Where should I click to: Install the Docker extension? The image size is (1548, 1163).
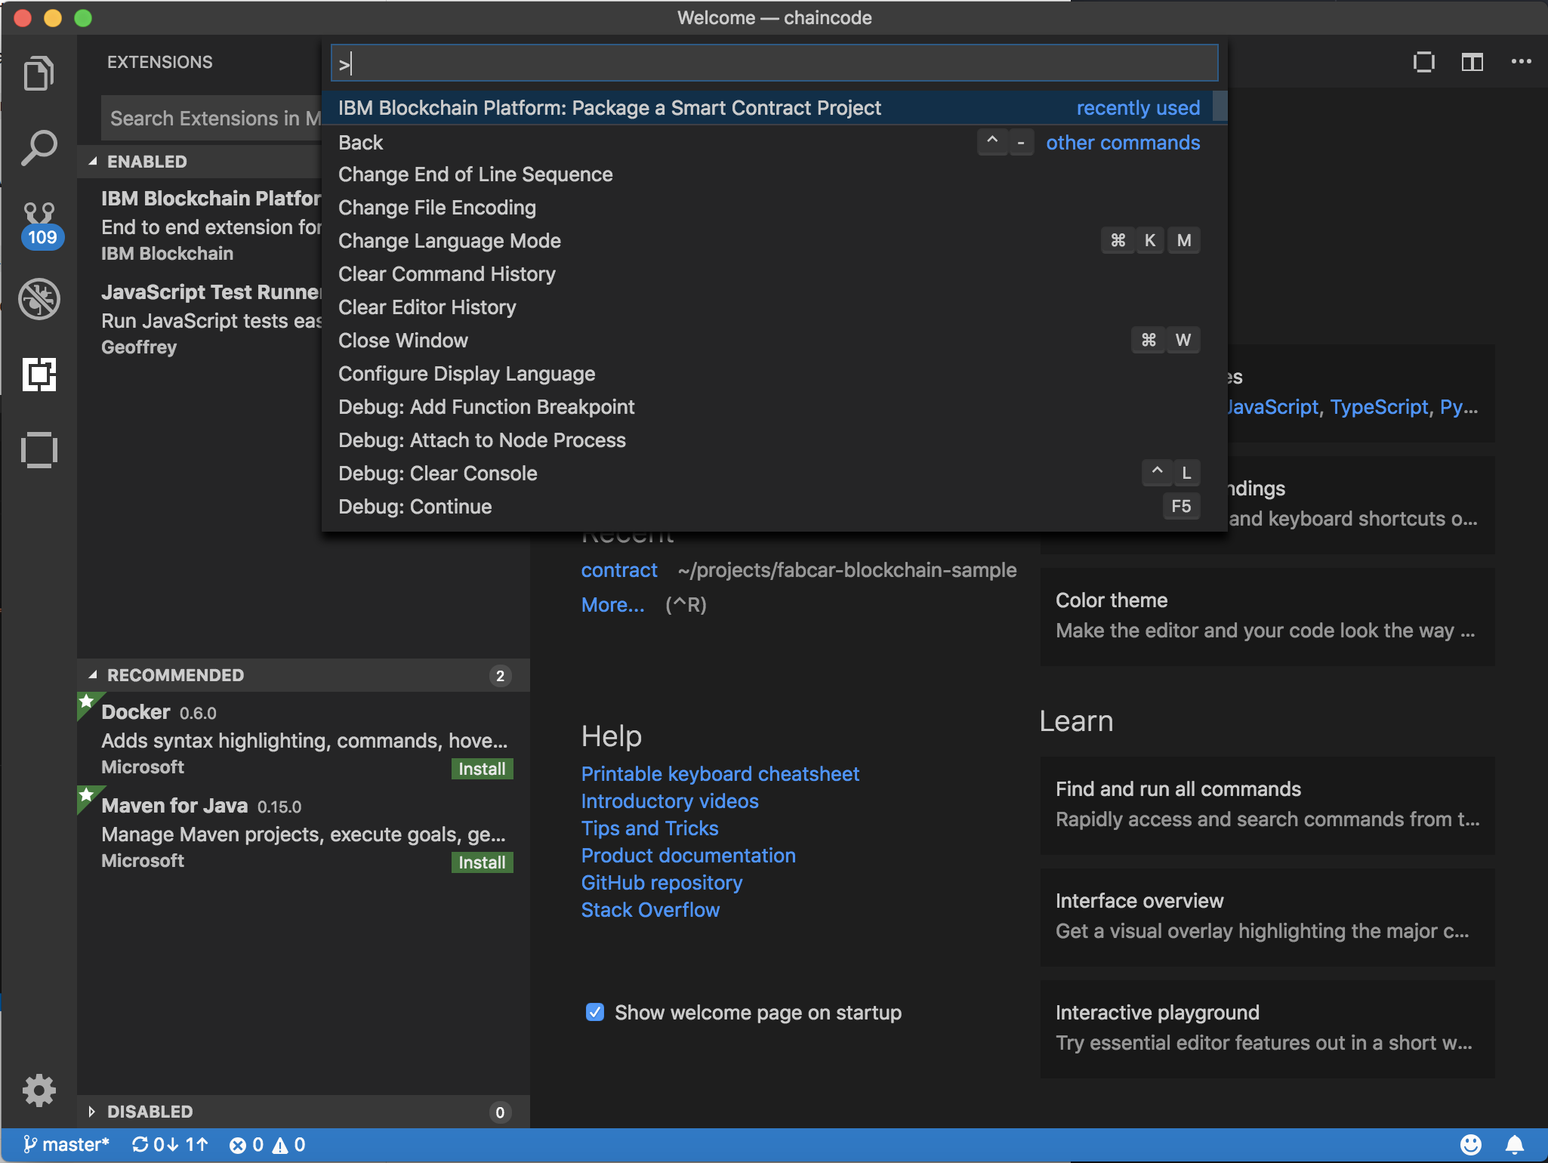(481, 769)
